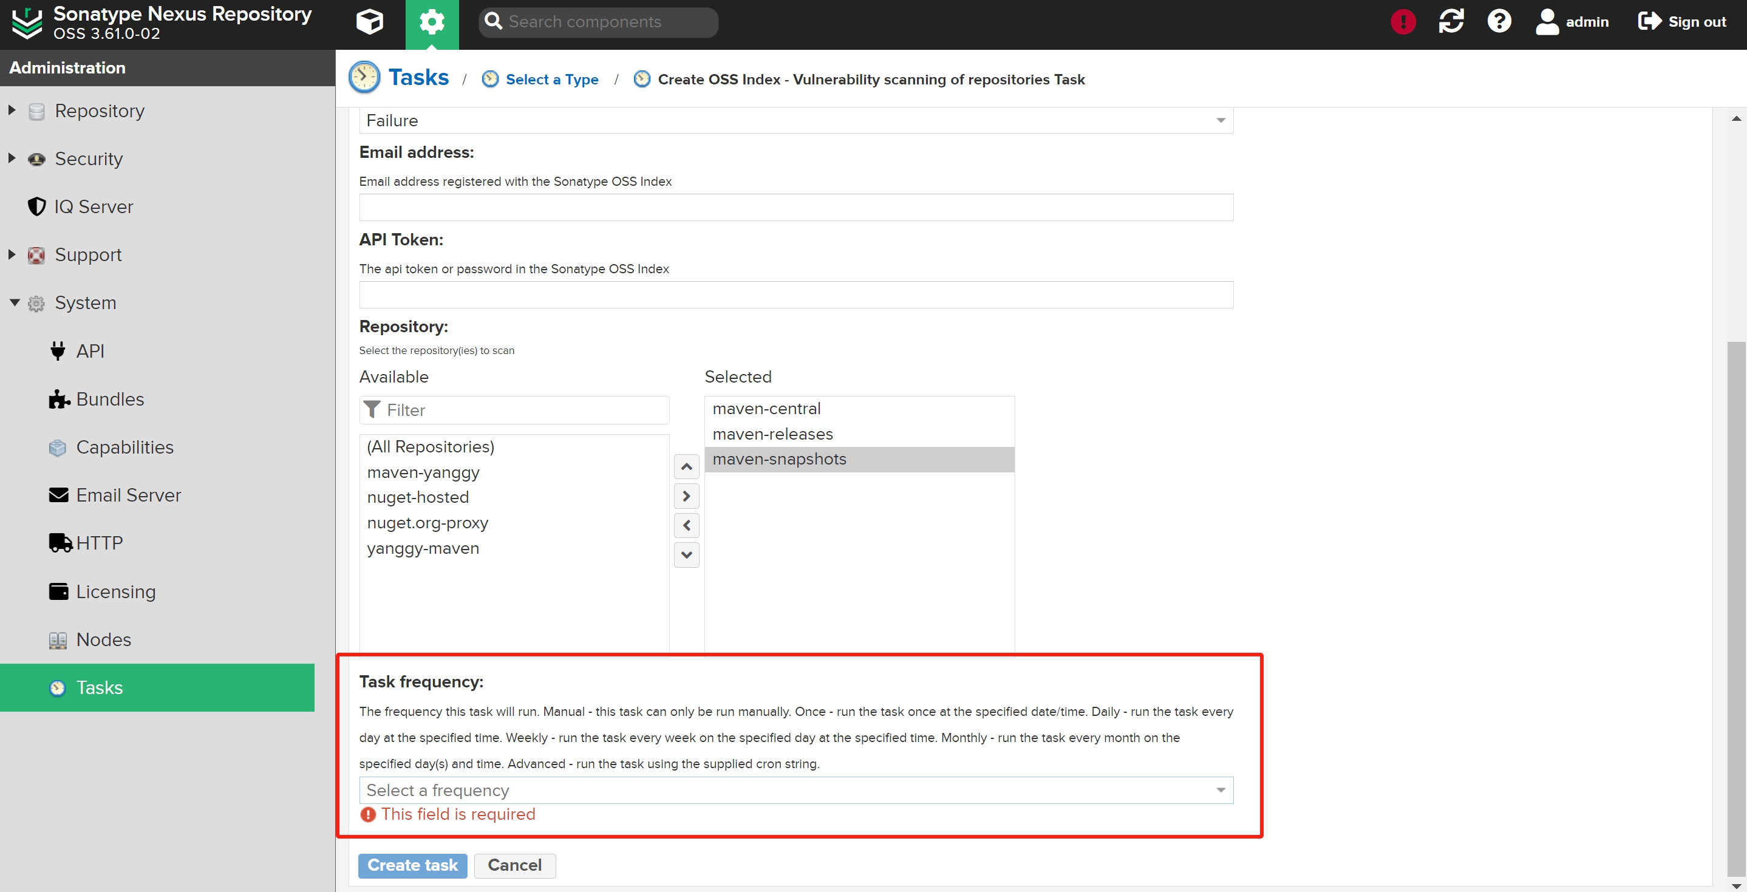Click the Administration gear icon in header
The height and width of the screenshot is (892, 1747).
[x=432, y=22]
